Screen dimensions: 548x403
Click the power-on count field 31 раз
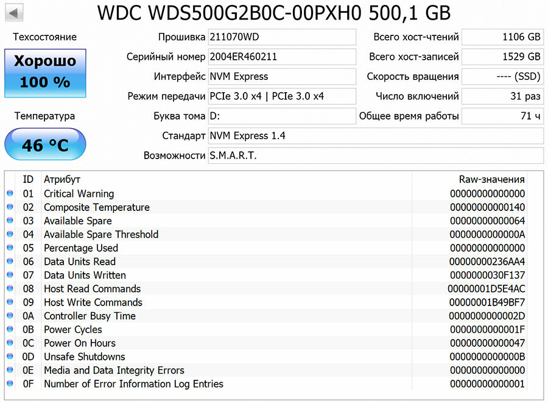click(x=502, y=96)
